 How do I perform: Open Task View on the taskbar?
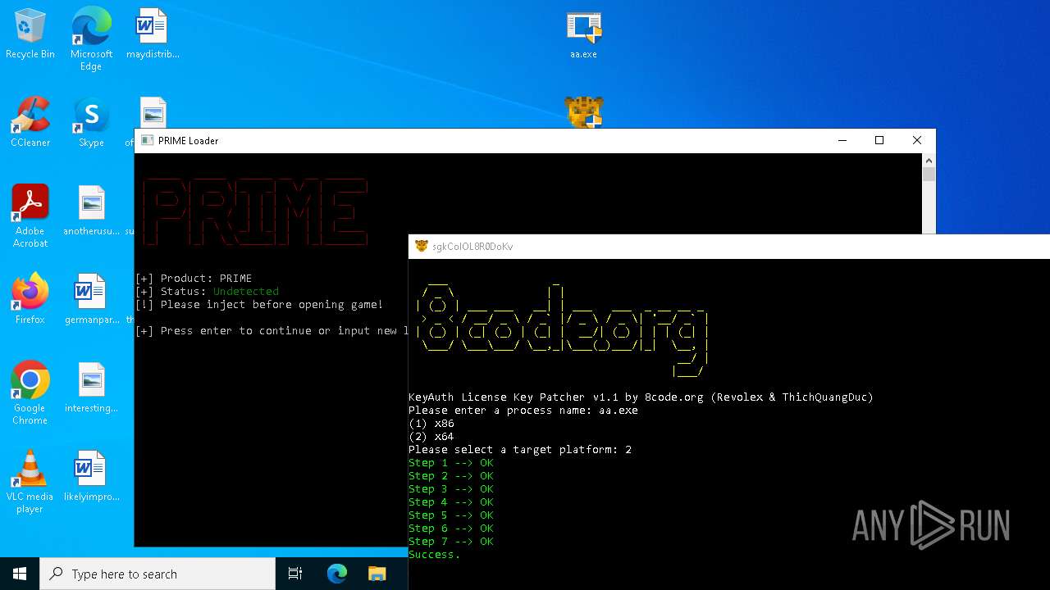(x=295, y=574)
